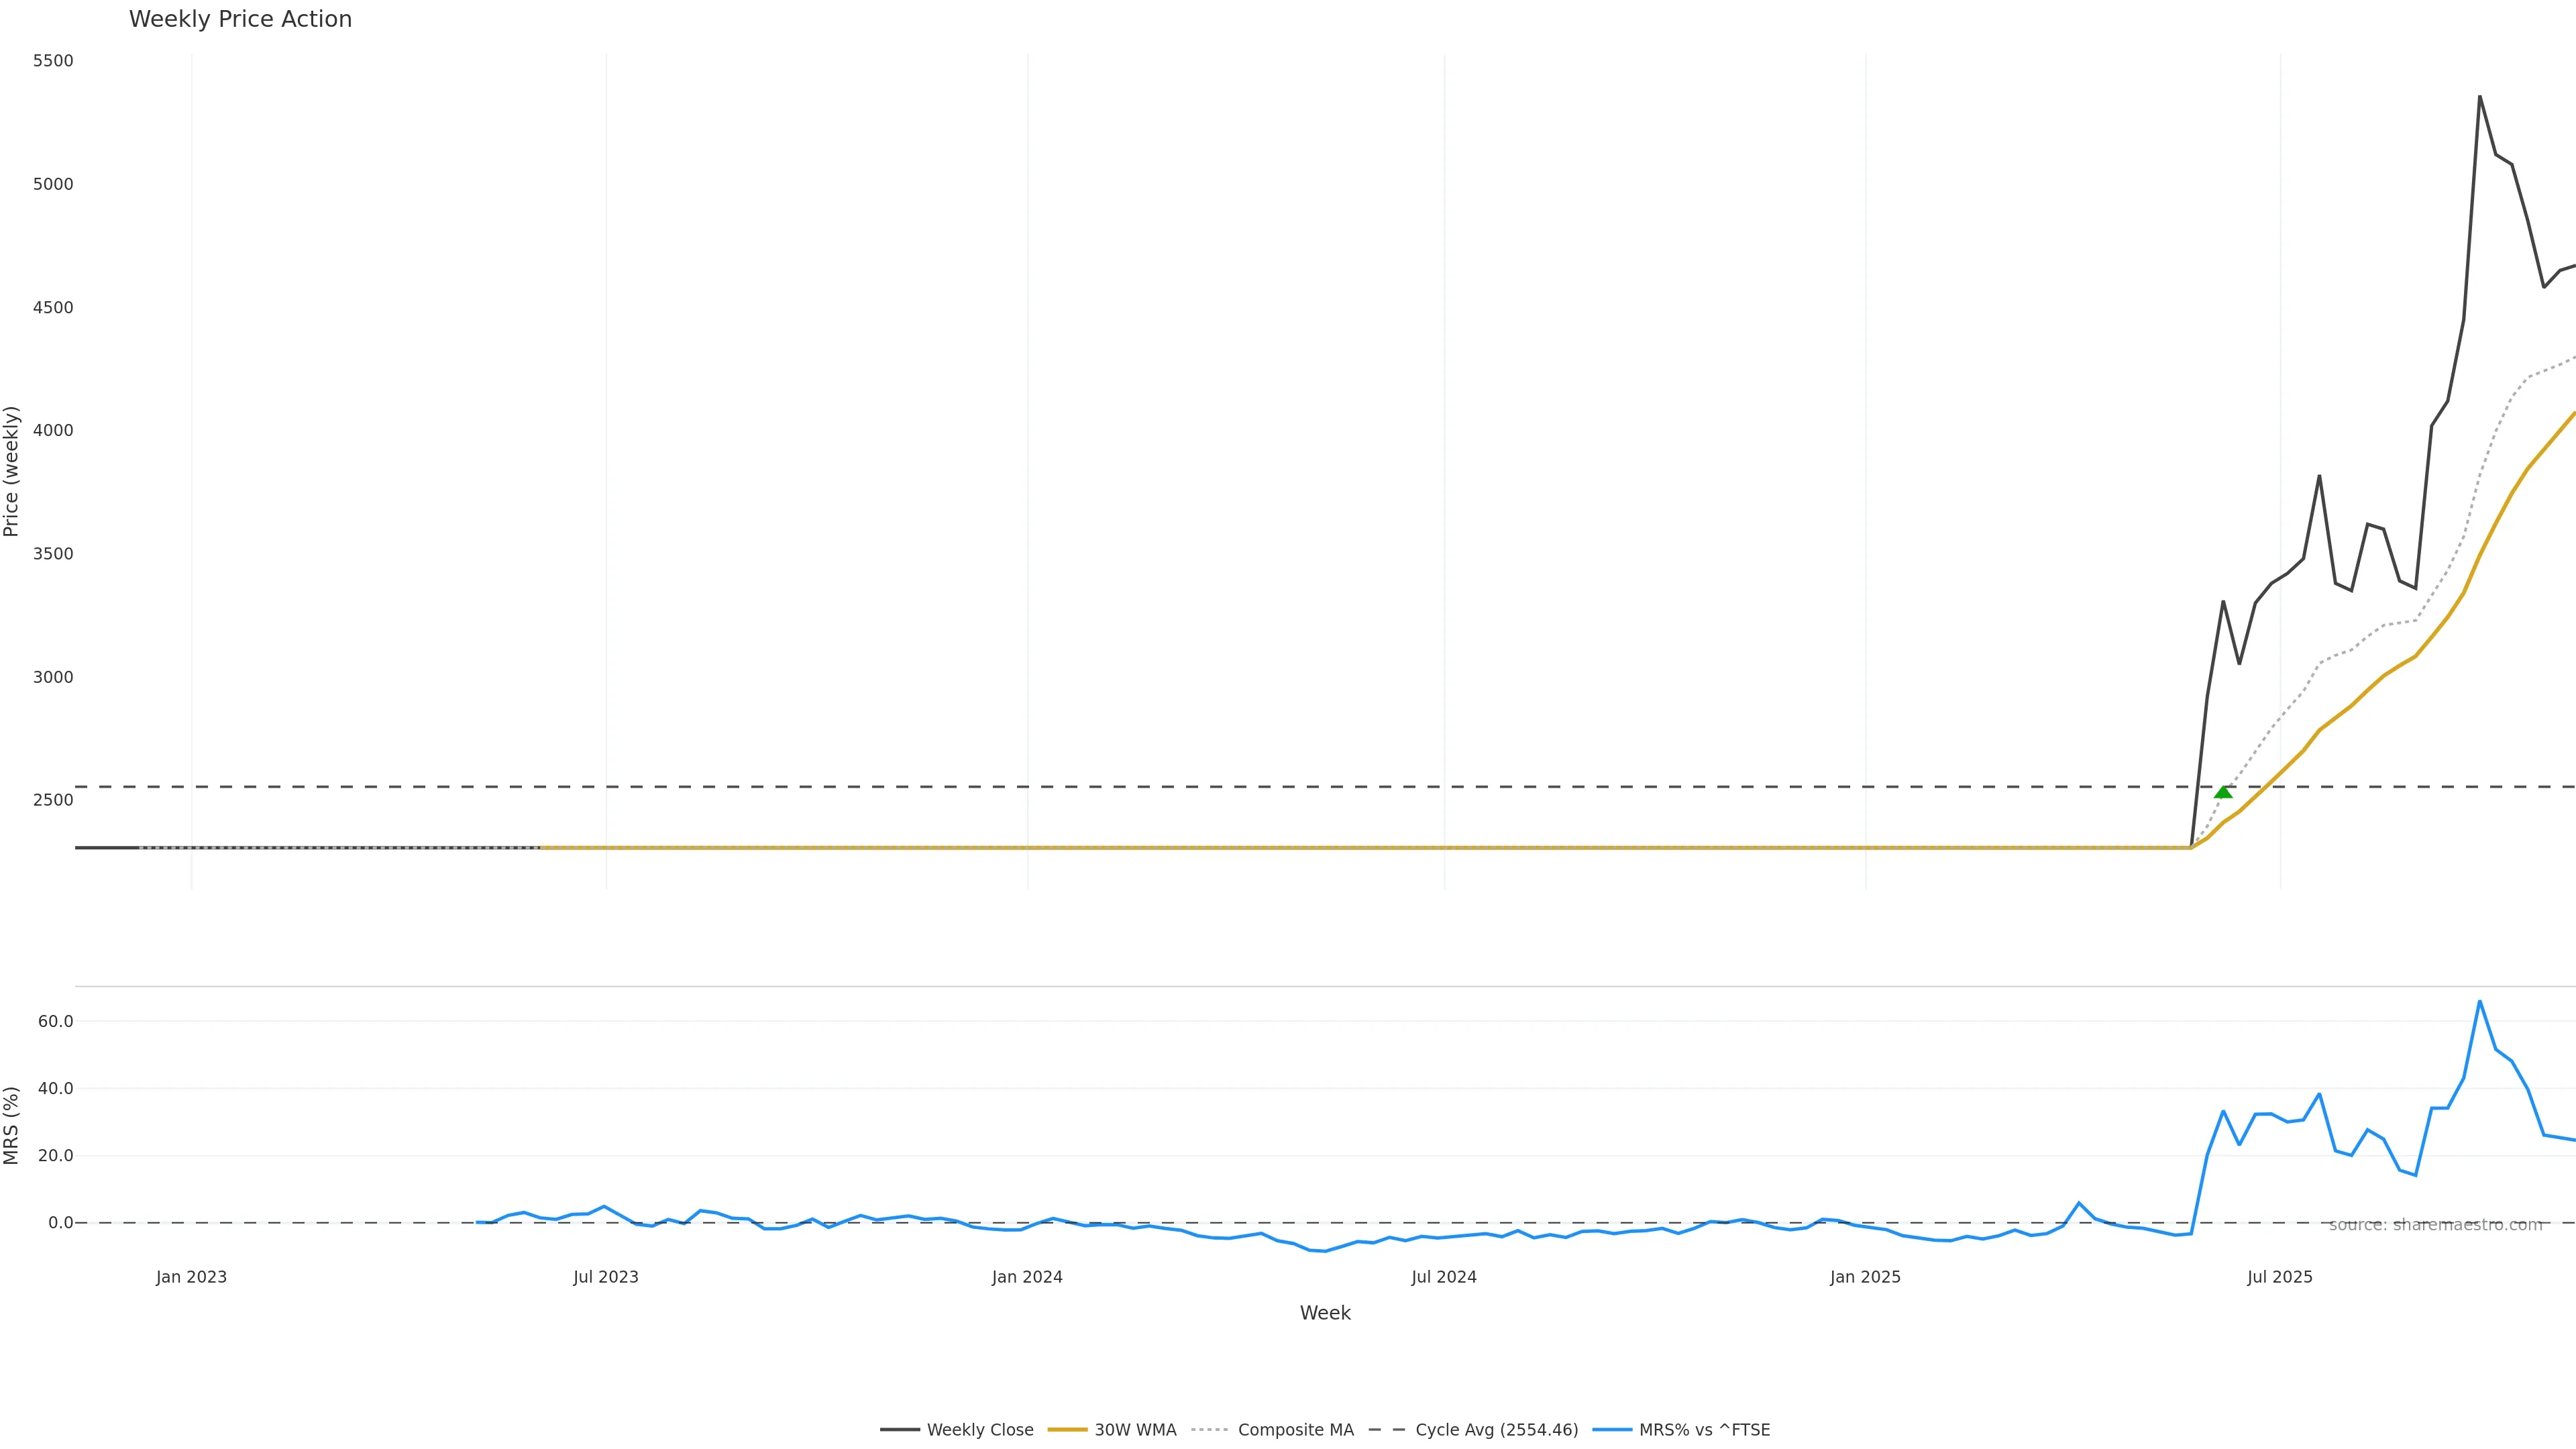Click the green triangle breakout marker
Image resolution: width=2576 pixels, height=1449 pixels.
[x=2223, y=792]
